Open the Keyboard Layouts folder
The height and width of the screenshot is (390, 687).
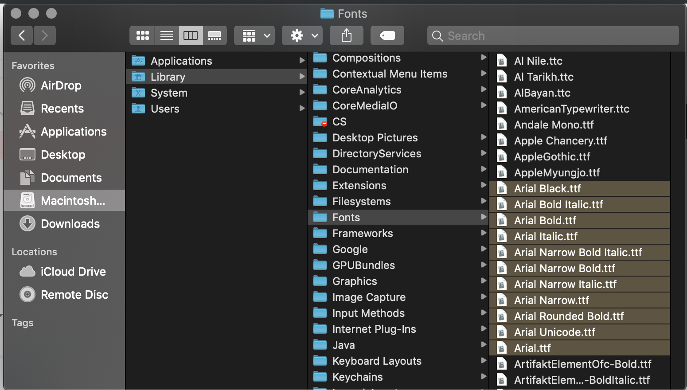[398, 361]
